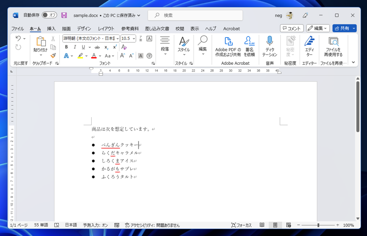
Task: Click the Character Border icon
Action: click(x=149, y=39)
